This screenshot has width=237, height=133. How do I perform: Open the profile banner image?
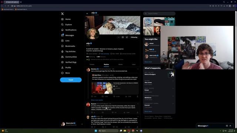pyautogui.click(x=113, y=25)
